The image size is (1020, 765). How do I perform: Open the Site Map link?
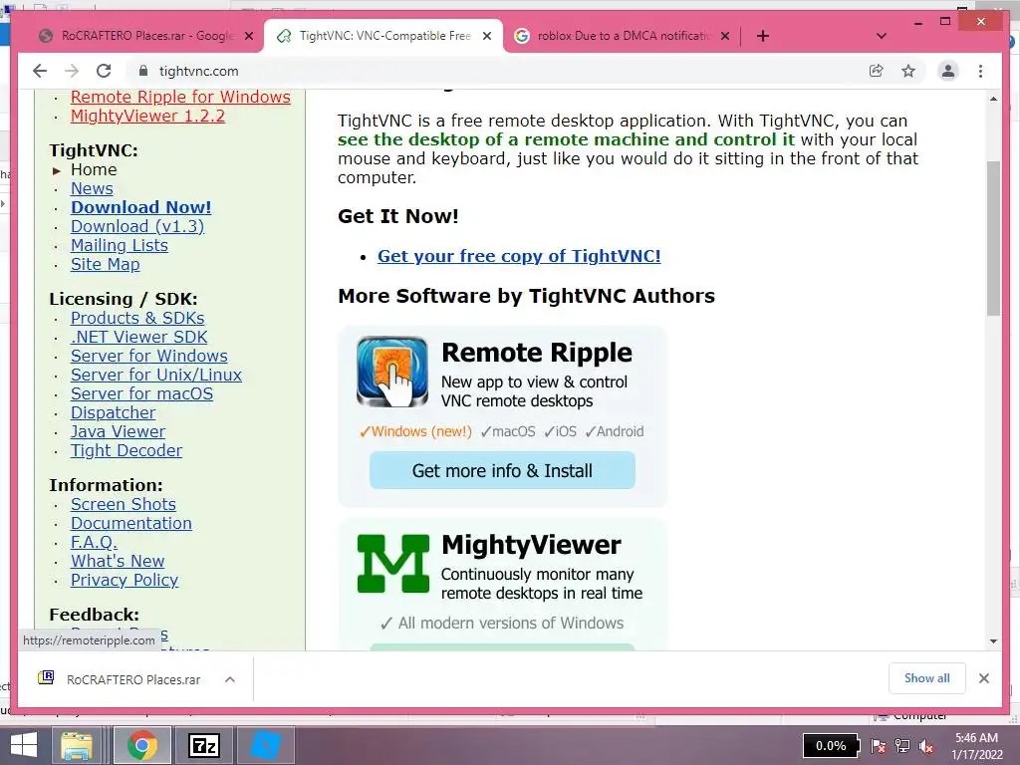click(x=105, y=264)
